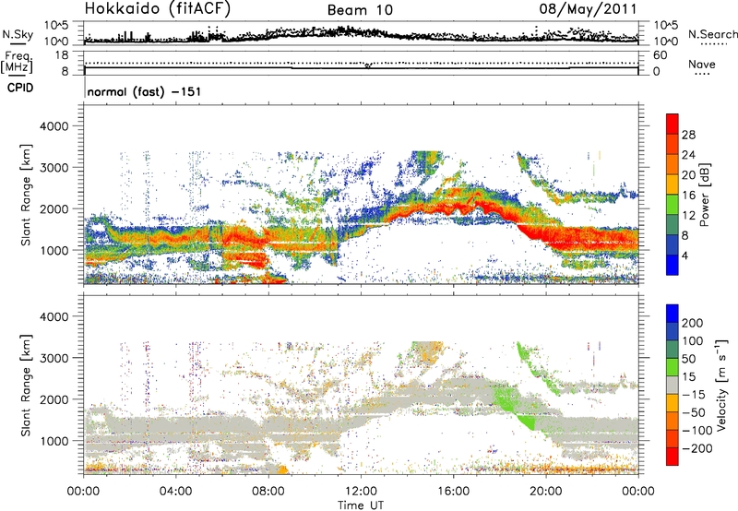Select the "20:00" time tick label

tap(546, 492)
